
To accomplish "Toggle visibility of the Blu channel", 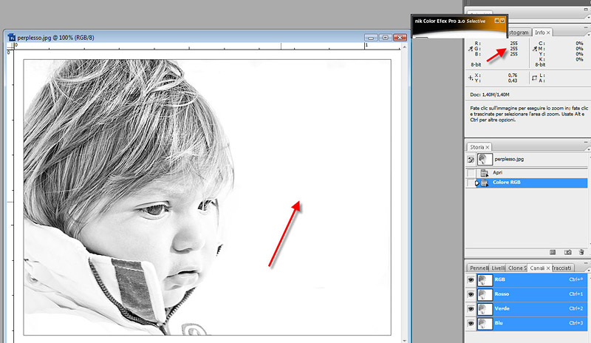I will click(x=471, y=323).
